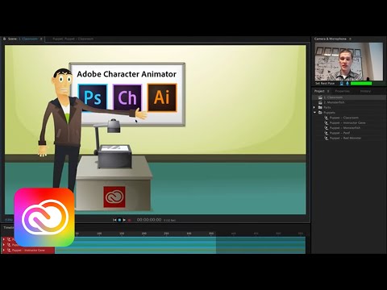This screenshot has width=387, height=290.
Task: Open Project panel menu icon
Action: pyautogui.click(x=328, y=91)
